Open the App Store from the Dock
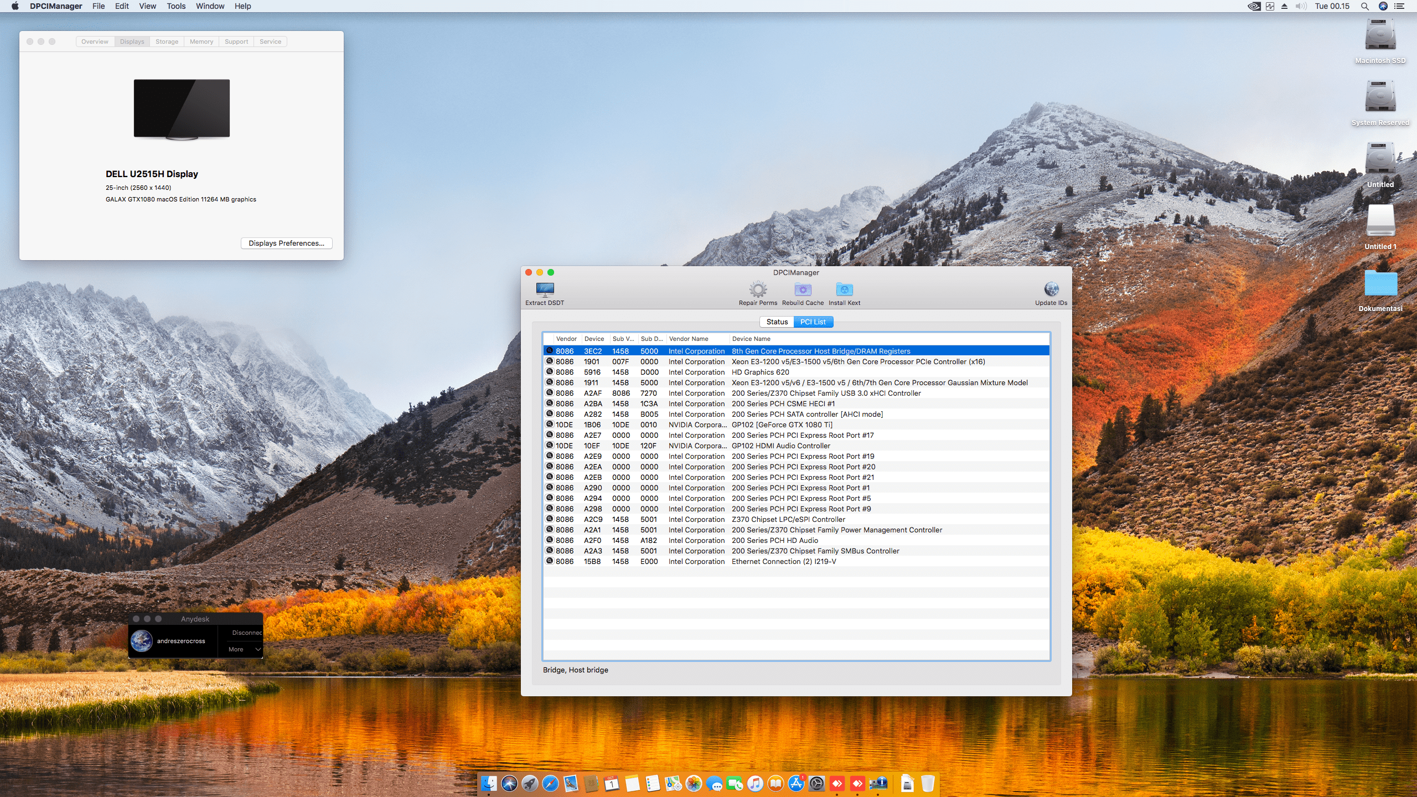The width and height of the screenshot is (1417, 797). click(x=795, y=783)
